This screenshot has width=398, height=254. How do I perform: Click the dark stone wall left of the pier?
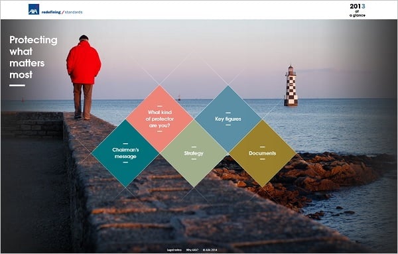[x=32, y=125]
